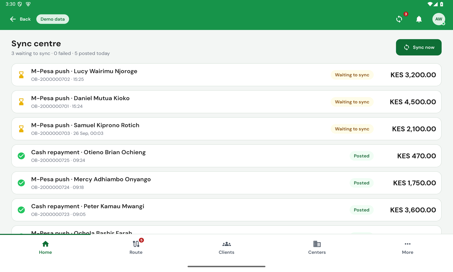
Task: Click the Sync centre heading
Action: click(36, 44)
